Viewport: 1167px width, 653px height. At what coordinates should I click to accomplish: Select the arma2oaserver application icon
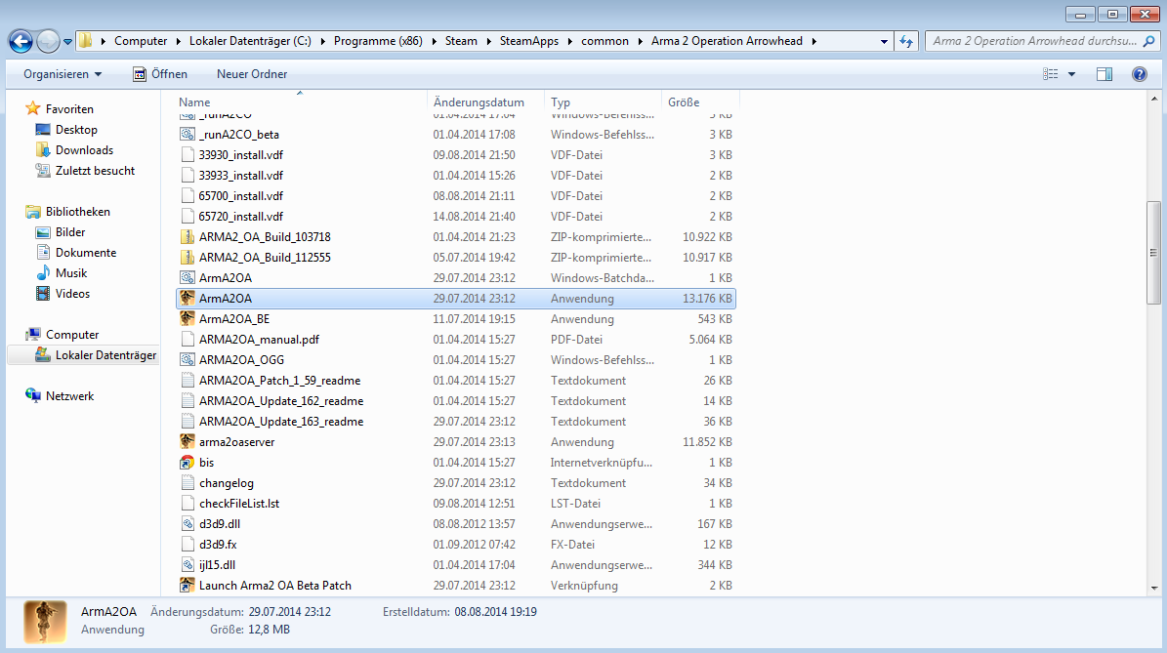(x=188, y=442)
